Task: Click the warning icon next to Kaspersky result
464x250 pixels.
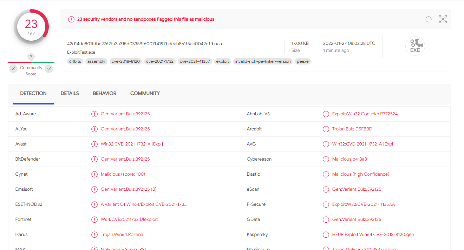Action: [326, 235]
